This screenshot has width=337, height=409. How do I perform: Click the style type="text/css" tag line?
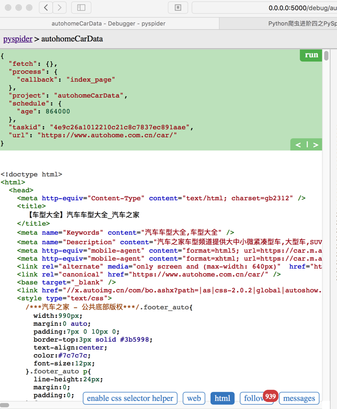click(65, 298)
